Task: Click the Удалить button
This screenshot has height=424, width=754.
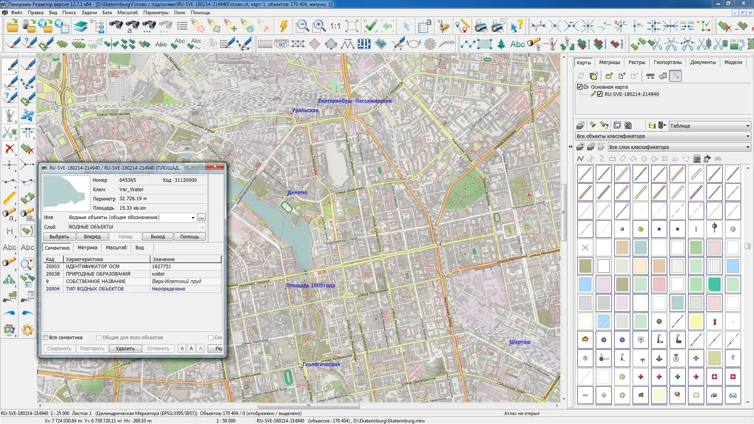Action: click(125, 348)
